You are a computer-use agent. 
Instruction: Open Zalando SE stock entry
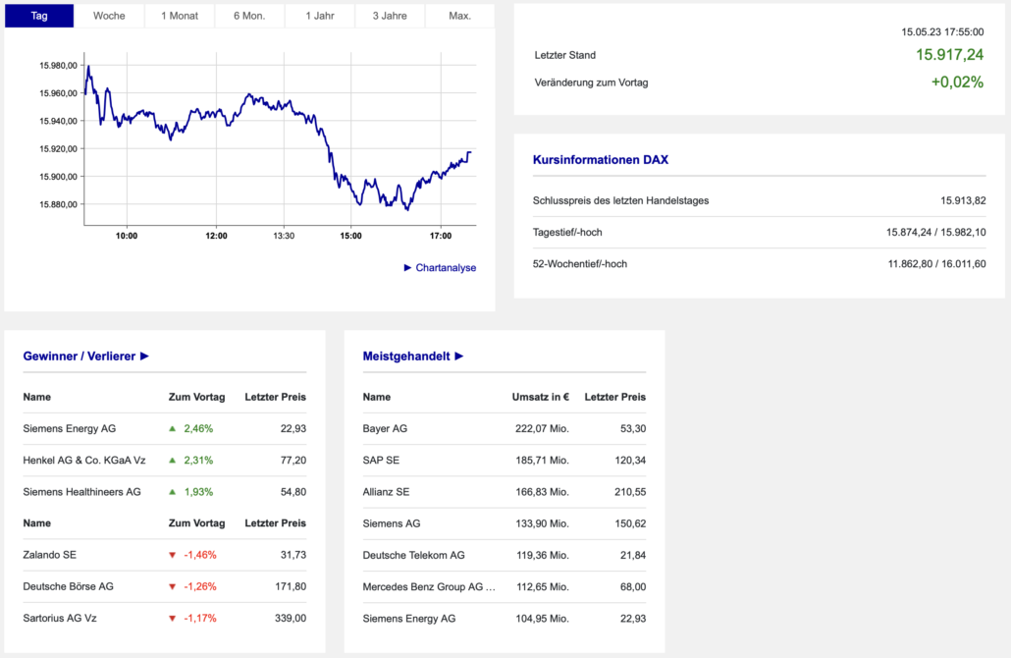50,555
